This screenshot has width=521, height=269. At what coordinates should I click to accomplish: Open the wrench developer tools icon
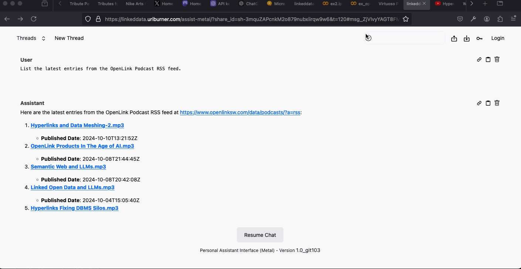click(x=473, y=19)
